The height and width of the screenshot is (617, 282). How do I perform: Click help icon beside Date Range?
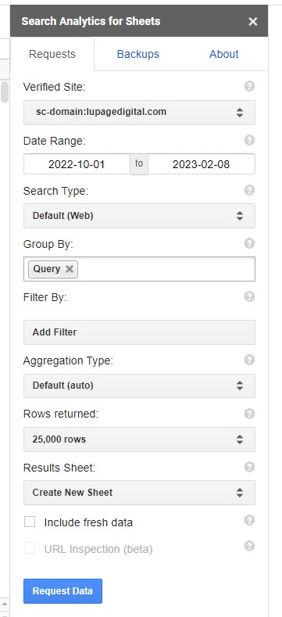[249, 140]
